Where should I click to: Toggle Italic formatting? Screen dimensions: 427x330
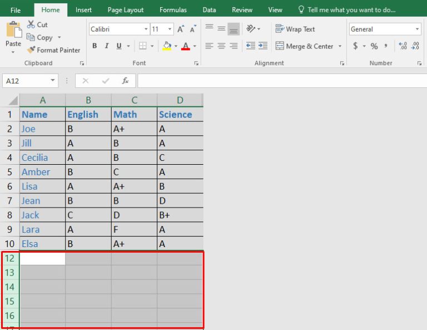pos(107,46)
